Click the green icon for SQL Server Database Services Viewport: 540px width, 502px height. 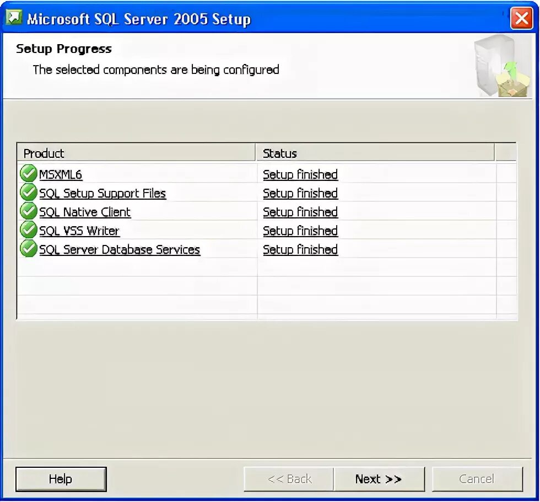(x=28, y=248)
